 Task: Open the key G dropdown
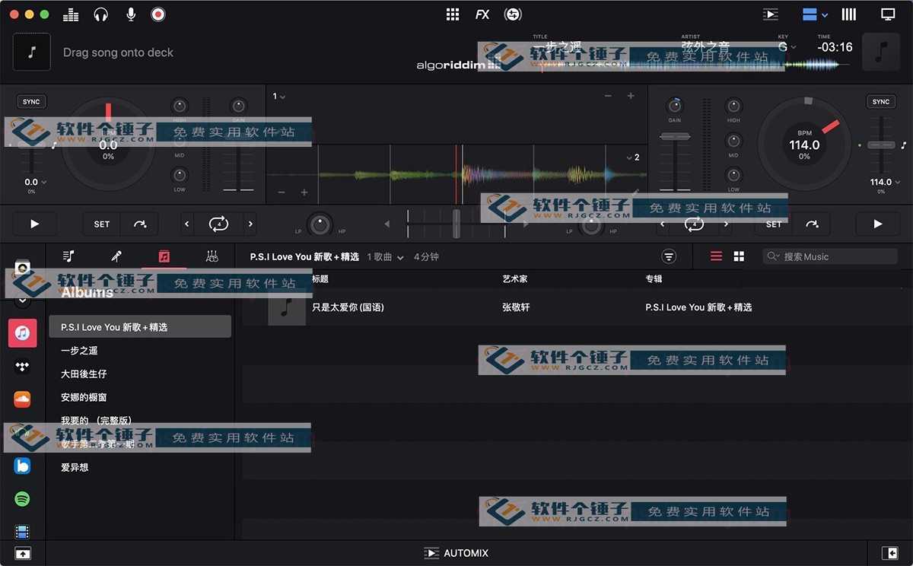(787, 46)
